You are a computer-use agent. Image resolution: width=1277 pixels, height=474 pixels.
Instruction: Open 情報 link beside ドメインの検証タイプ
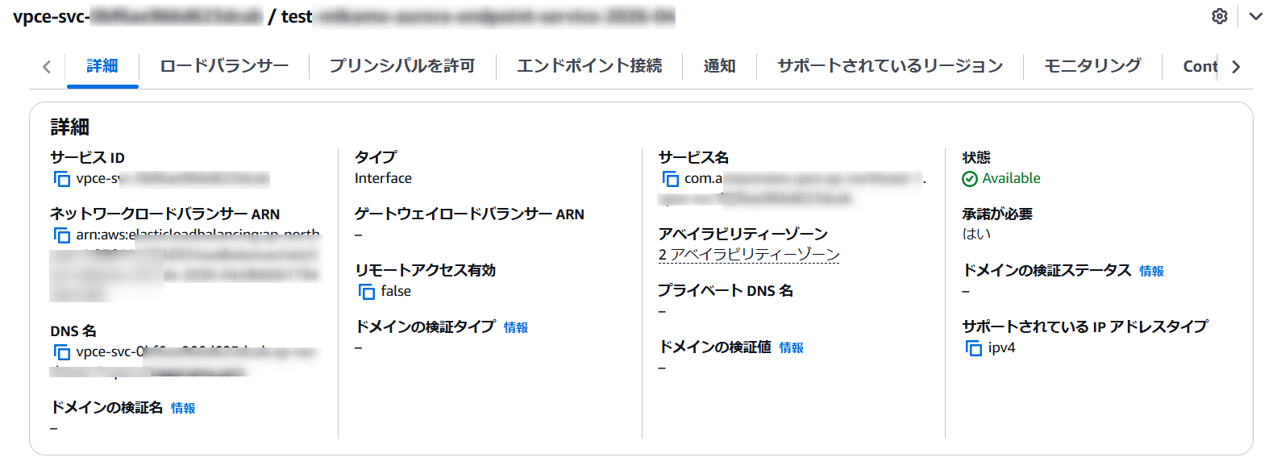(516, 327)
